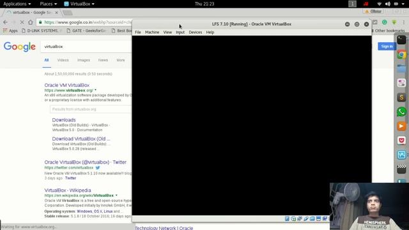Image resolution: width=409 pixels, height=230 pixels.
Task: Open the Input menu in VirtualBox
Action: coord(180,33)
